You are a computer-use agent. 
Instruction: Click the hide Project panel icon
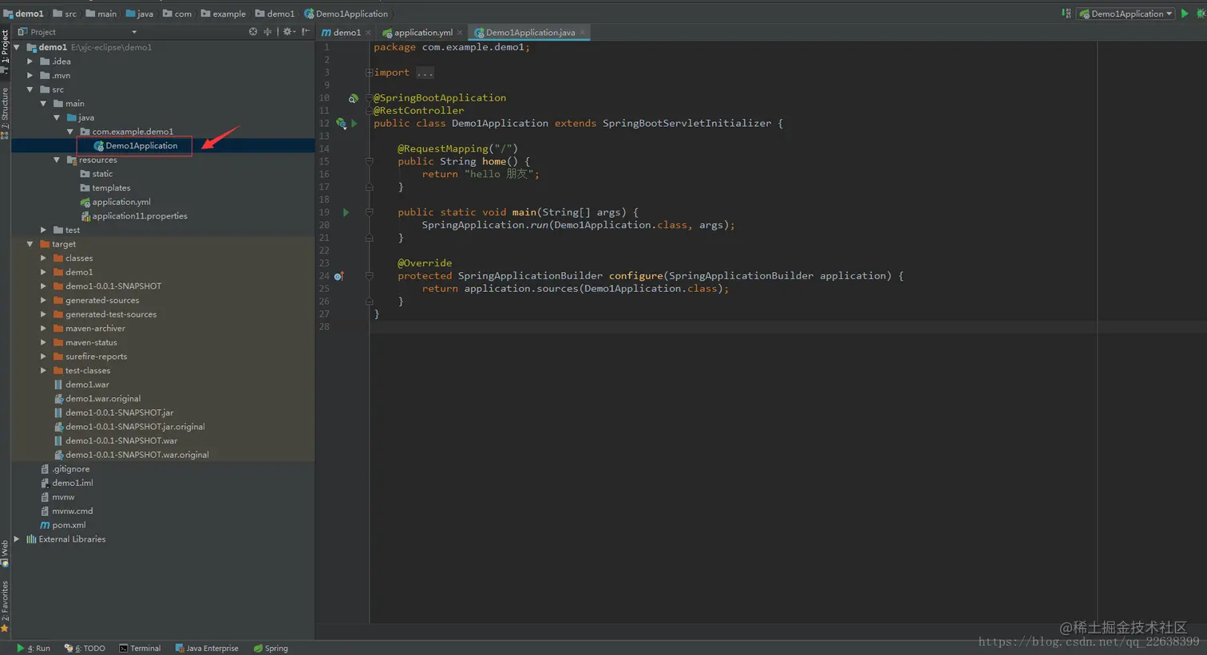pyautogui.click(x=306, y=32)
